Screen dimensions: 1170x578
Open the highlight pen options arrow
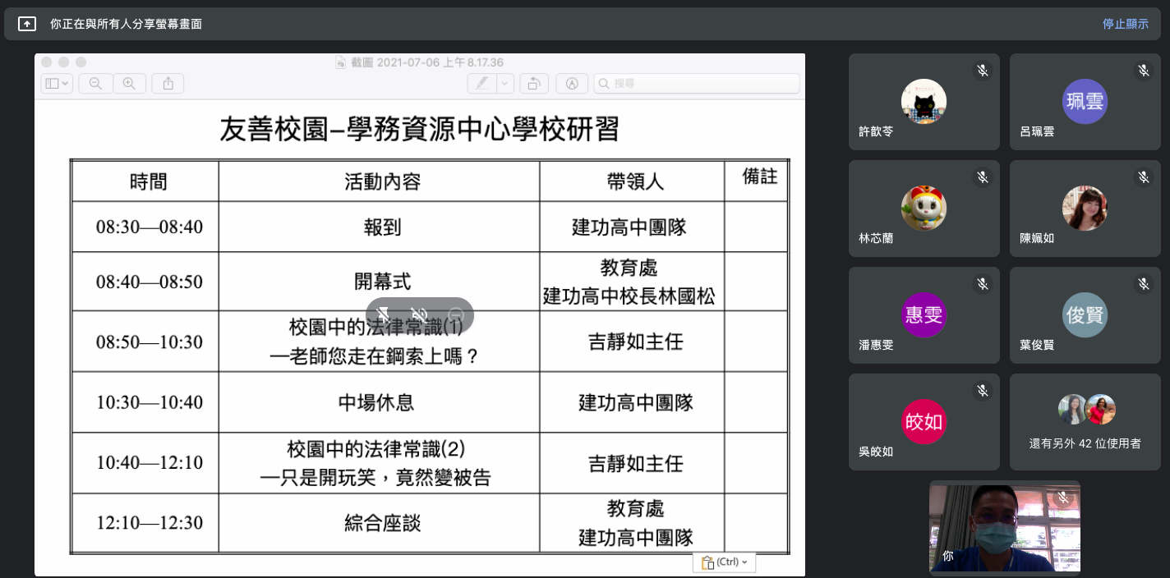(x=504, y=83)
